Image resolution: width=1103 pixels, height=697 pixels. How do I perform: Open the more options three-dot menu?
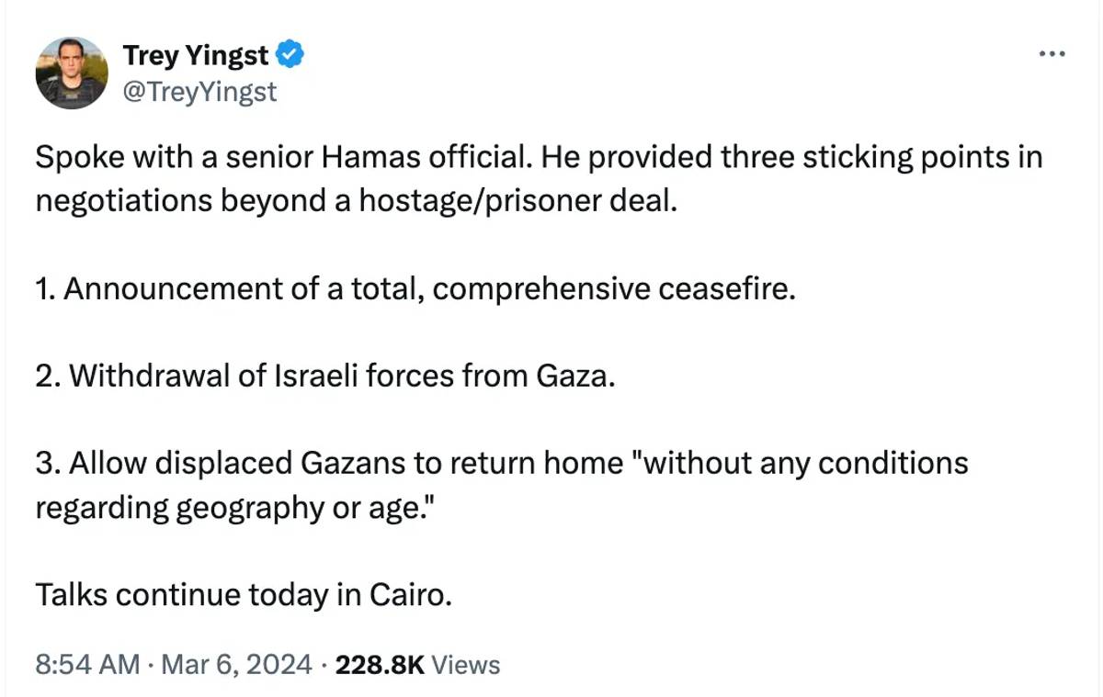(1051, 54)
